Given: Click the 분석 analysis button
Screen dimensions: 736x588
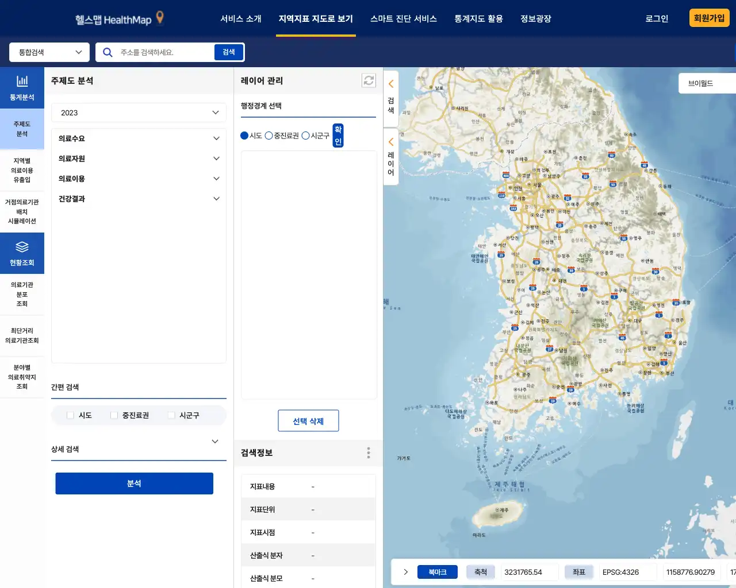Looking at the screenshot, I should pos(134,483).
